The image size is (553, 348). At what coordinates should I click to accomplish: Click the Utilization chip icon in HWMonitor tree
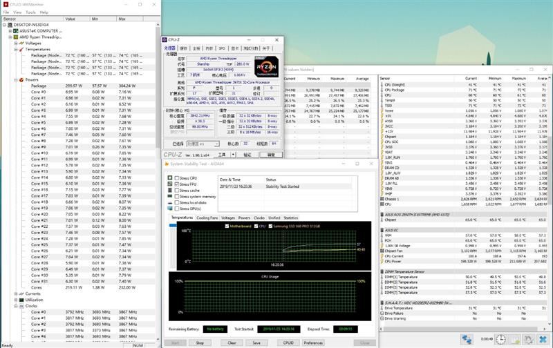pyautogui.click(x=21, y=300)
